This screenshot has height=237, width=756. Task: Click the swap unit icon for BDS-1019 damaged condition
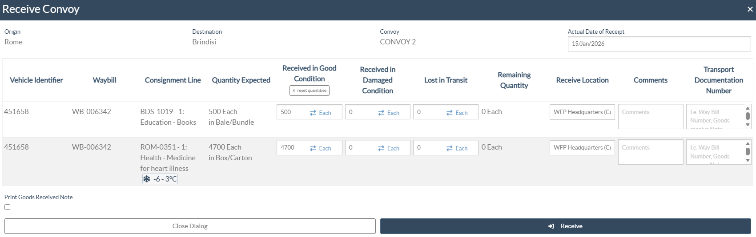tap(381, 113)
